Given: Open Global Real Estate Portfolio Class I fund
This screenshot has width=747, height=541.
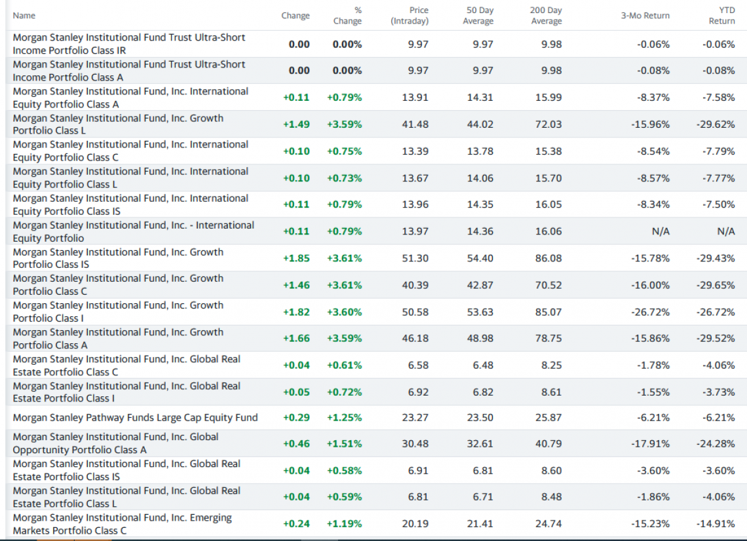Looking at the screenshot, I should [x=126, y=392].
